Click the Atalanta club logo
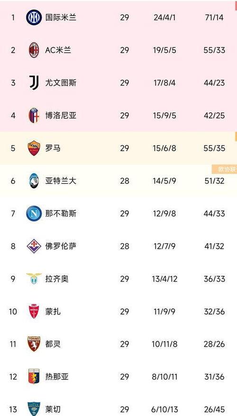The width and height of the screenshot is (237, 416). coord(34,181)
